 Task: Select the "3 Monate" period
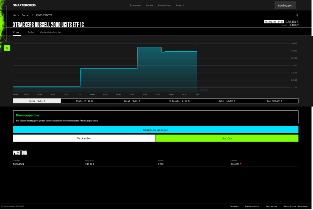(x=180, y=101)
